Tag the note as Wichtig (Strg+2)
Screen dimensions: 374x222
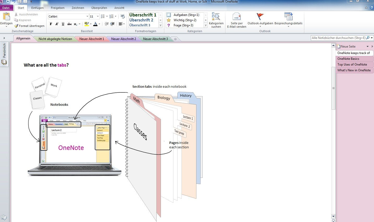[182, 20]
